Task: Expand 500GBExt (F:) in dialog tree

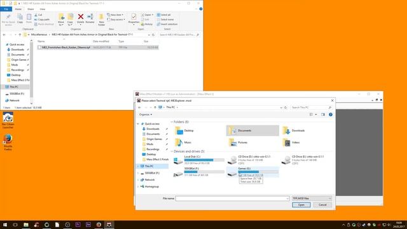Action: [138, 173]
